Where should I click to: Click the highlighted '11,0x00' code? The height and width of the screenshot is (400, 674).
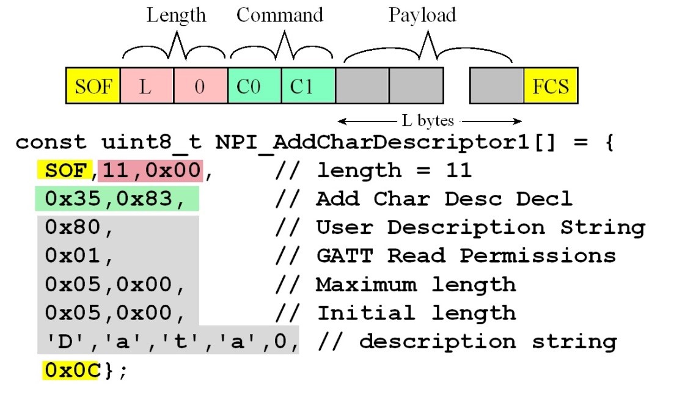tap(151, 170)
